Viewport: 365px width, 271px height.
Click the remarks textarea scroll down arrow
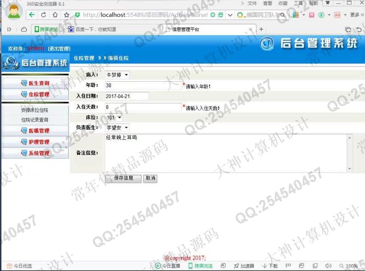tap(349, 169)
